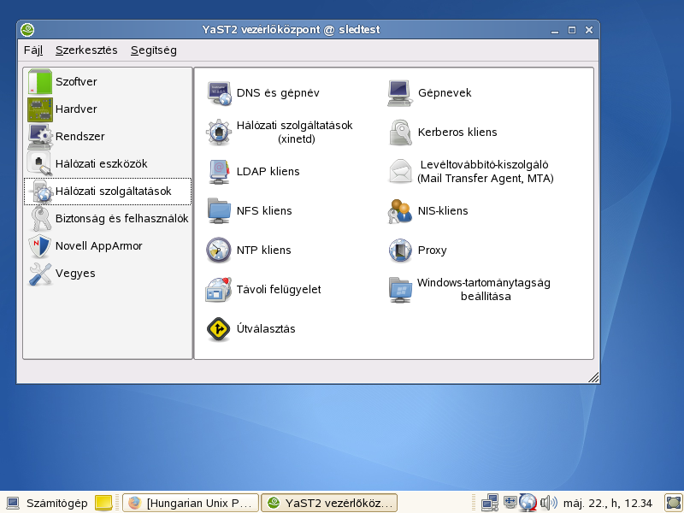684x513 pixels.
Task: Minimize the YaST2 vezérlőközpont window
Action: click(555, 30)
